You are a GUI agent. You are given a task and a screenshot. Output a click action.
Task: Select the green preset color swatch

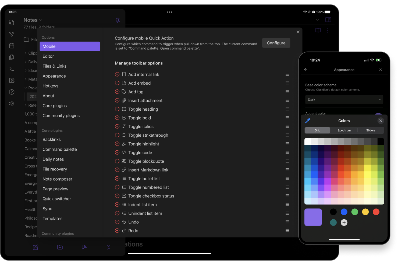click(355, 212)
